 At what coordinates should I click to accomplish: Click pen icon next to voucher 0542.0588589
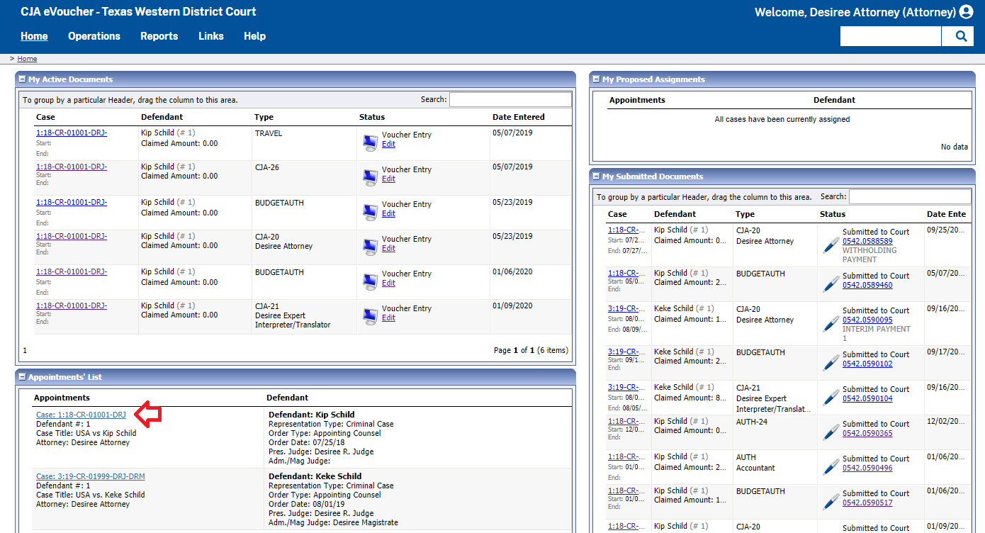(x=831, y=245)
